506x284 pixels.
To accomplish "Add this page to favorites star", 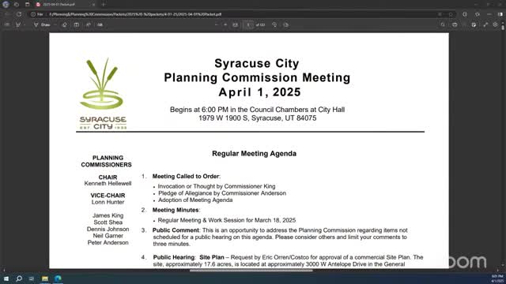I will coord(451,14).
